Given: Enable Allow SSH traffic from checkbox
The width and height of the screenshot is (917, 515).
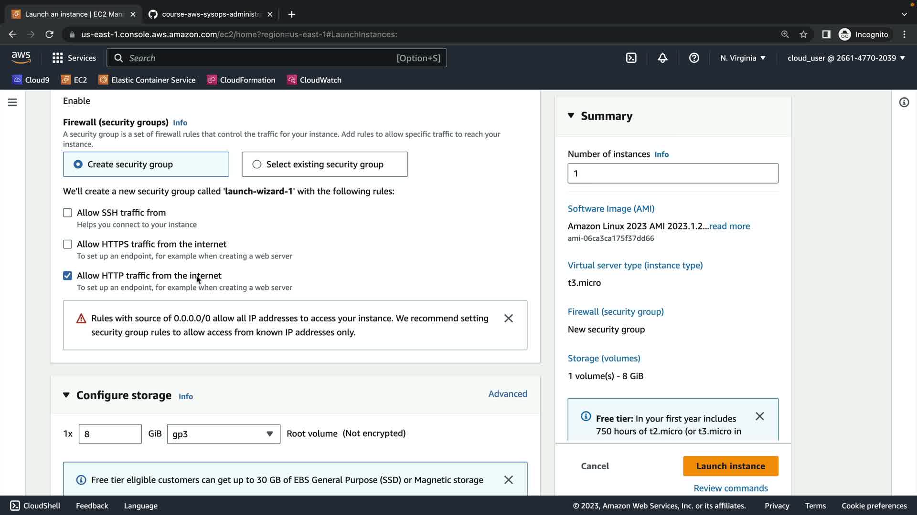Looking at the screenshot, I should 67,213.
